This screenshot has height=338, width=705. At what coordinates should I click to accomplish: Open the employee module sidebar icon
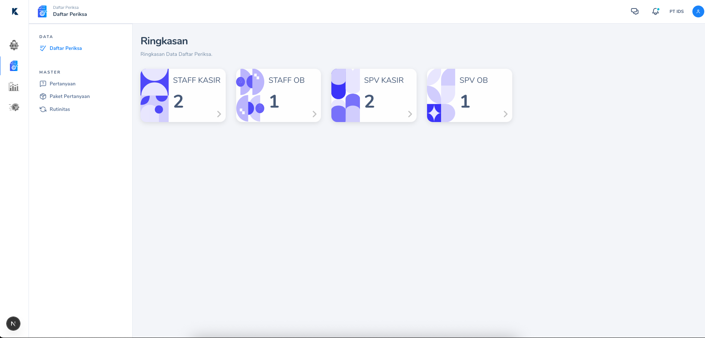[14, 45]
